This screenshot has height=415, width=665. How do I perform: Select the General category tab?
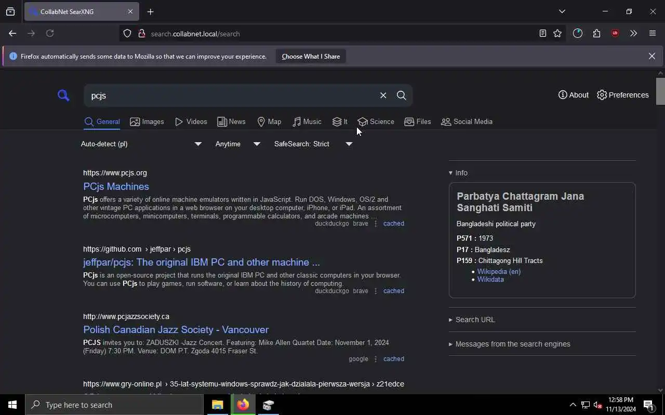click(102, 122)
